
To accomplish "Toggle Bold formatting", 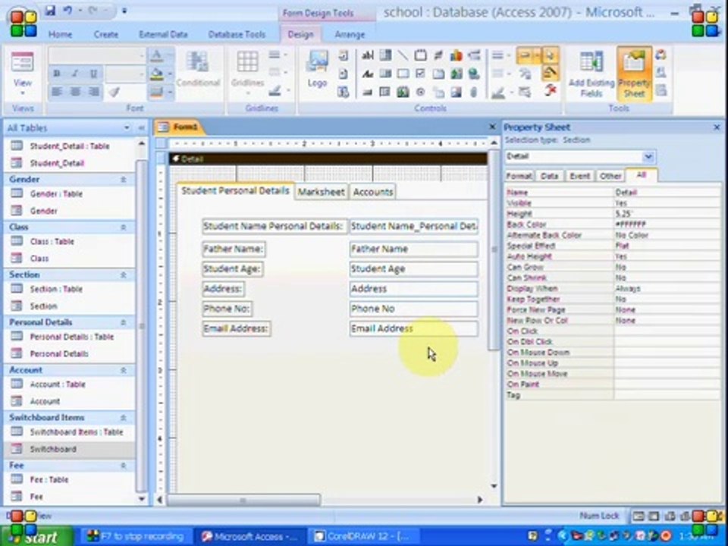I will click(57, 74).
